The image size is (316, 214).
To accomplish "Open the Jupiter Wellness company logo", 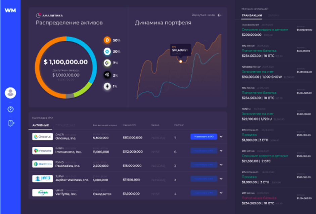I will tap(43, 178).
